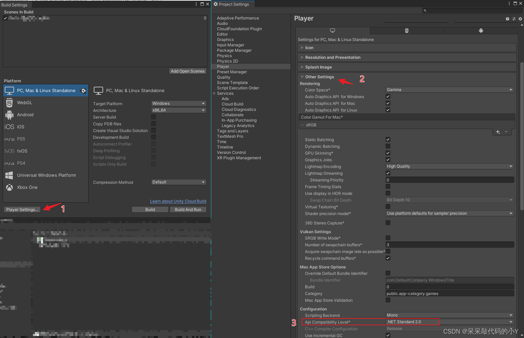Collapse the Services tree group
524x338 pixels.
point(214,93)
